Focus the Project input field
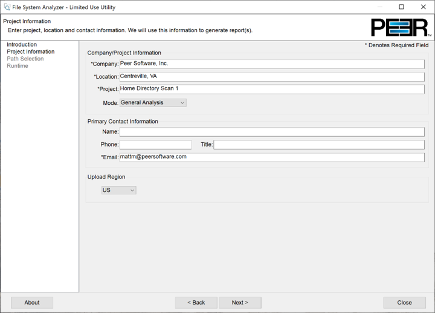 [272, 89]
